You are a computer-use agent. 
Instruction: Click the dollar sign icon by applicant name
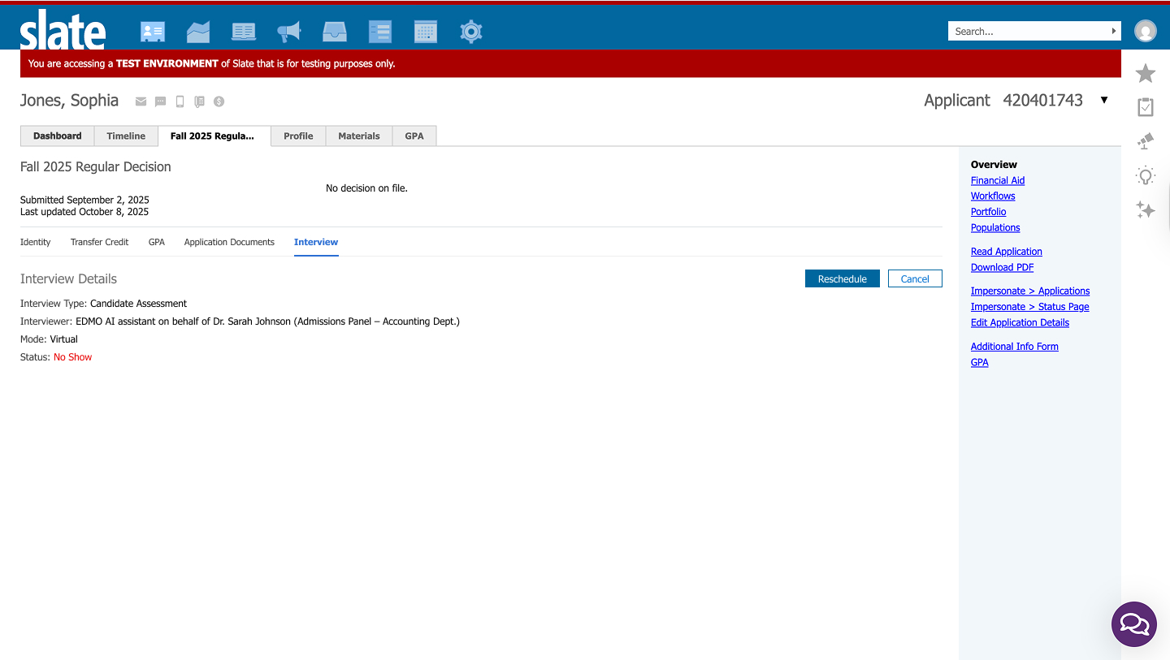coord(219,101)
